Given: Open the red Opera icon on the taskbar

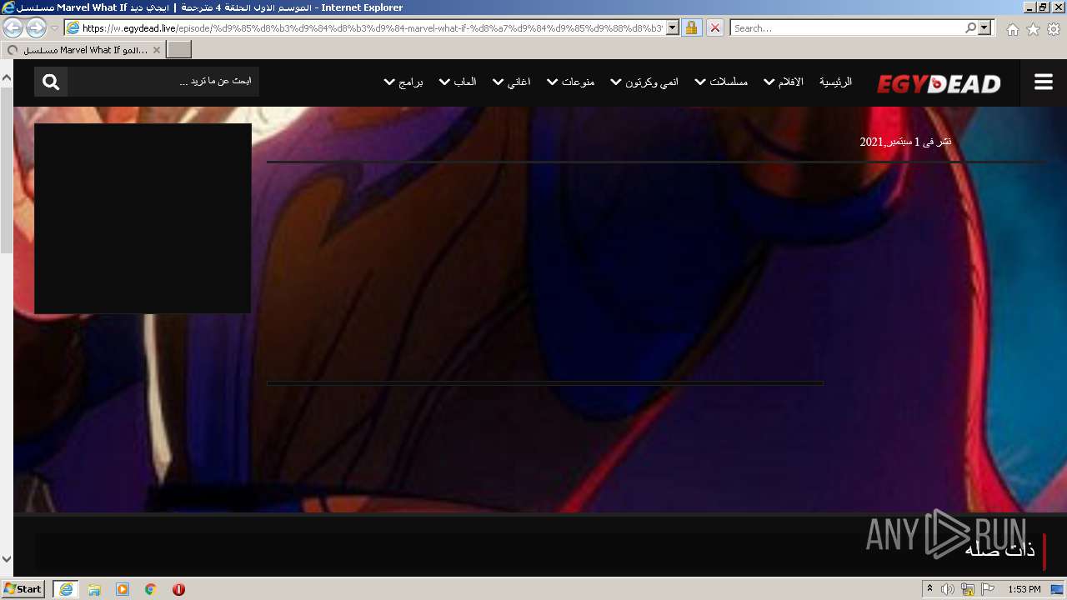Looking at the screenshot, I should [x=178, y=589].
